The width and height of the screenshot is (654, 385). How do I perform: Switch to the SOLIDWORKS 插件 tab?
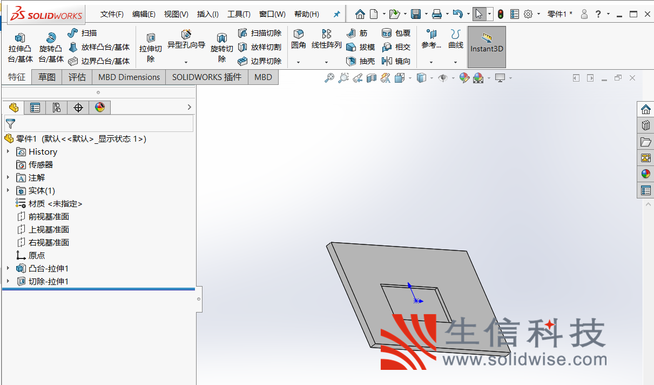(207, 77)
